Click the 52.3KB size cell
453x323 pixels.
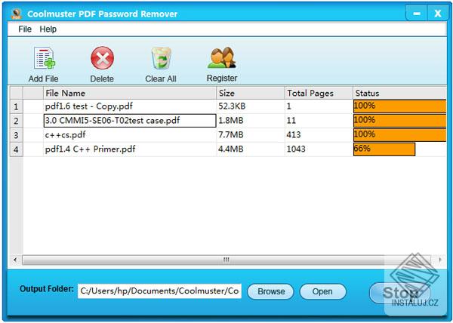click(x=251, y=106)
